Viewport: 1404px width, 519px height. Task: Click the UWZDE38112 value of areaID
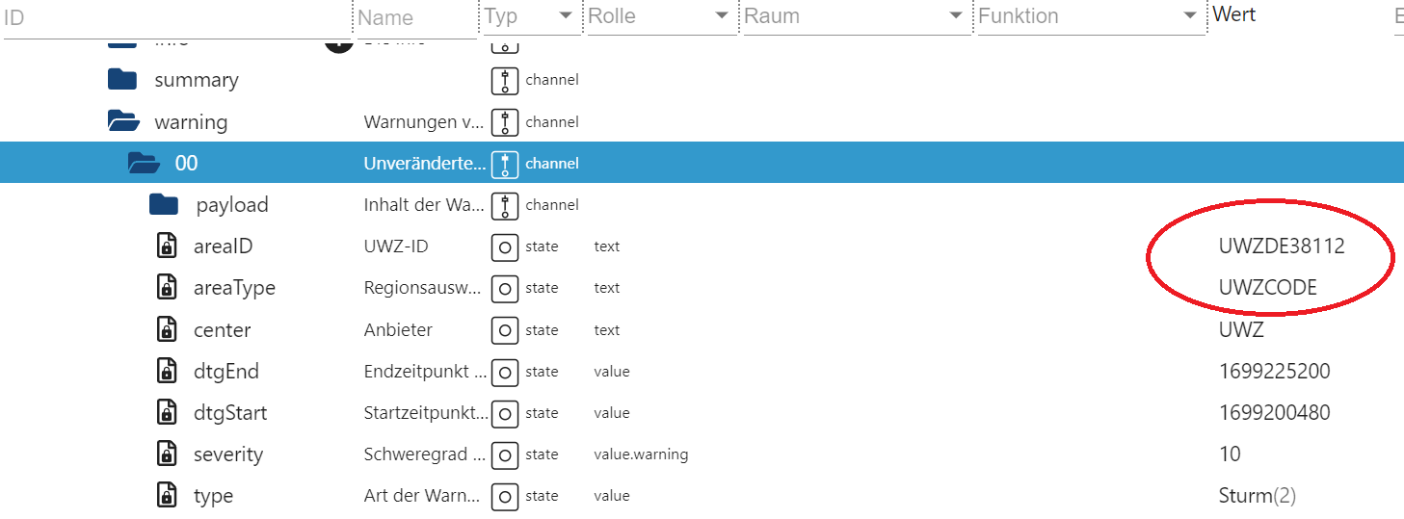(1281, 247)
